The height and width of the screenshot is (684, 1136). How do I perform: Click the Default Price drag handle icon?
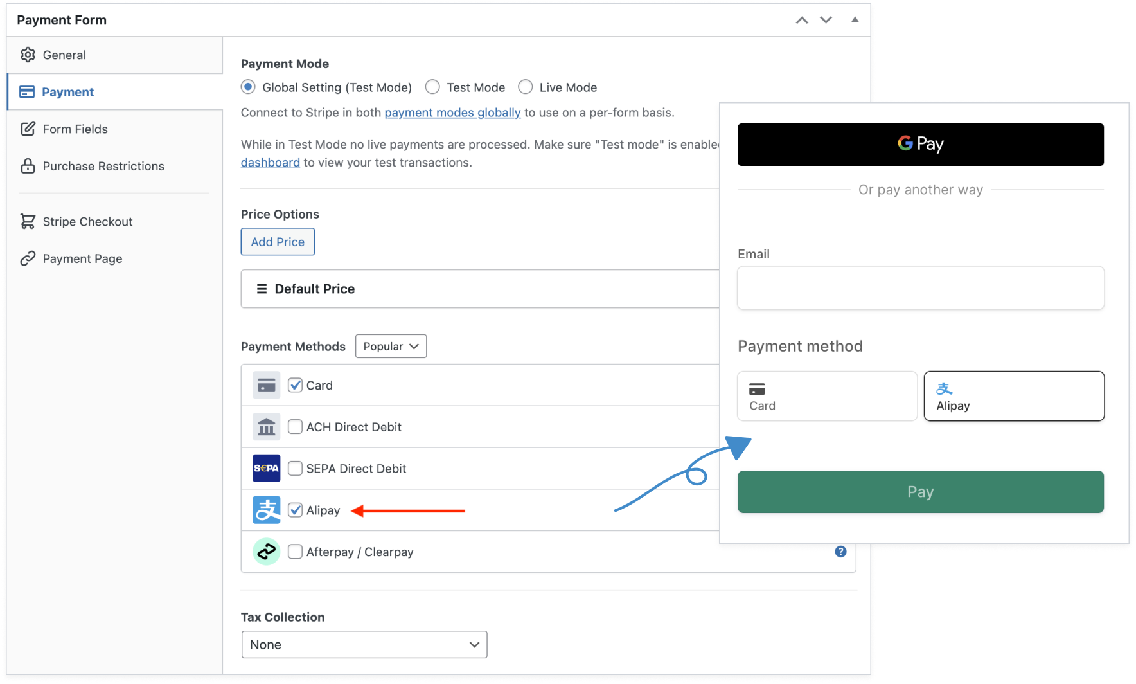tap(262, 289)
